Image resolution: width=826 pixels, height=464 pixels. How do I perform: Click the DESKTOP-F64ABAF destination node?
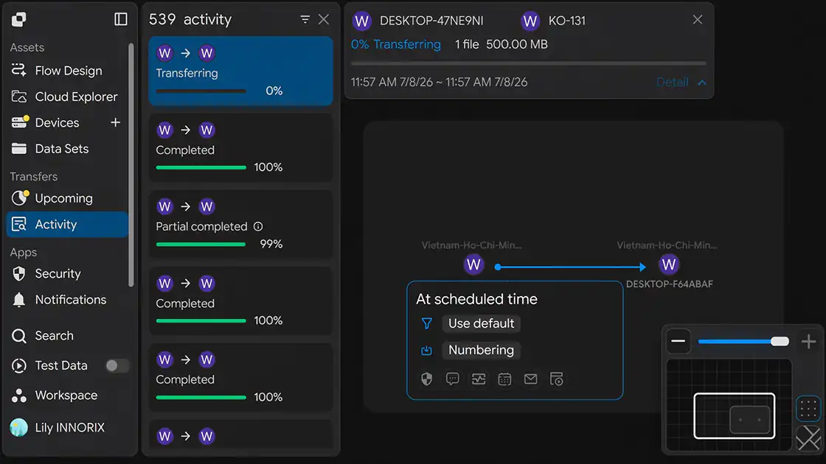coord(669,264)
